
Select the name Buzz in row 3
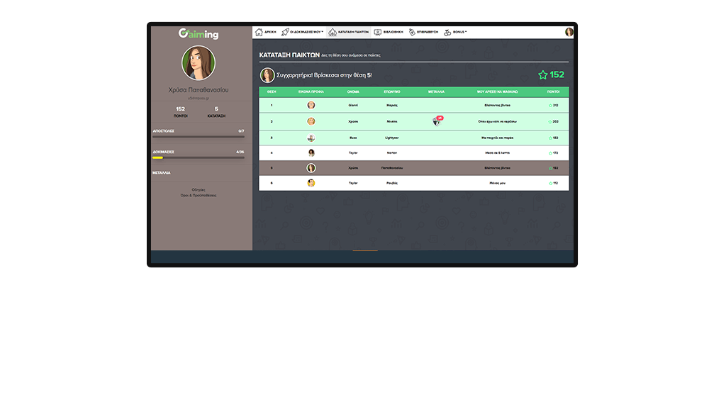pyautogui.click(x=353, y=138)
